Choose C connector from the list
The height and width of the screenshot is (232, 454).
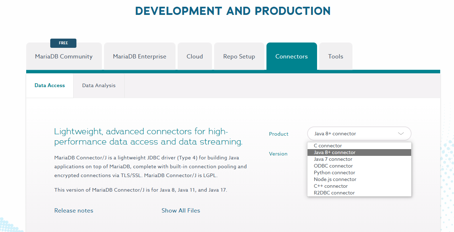[x=359, y=146]
